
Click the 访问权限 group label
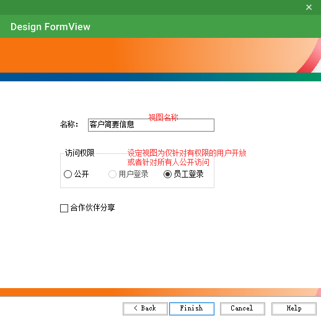click(x=80, y=153)
